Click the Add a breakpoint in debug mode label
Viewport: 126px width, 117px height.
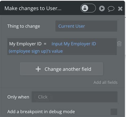point(41,112)
